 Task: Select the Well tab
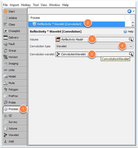point(15,141)
